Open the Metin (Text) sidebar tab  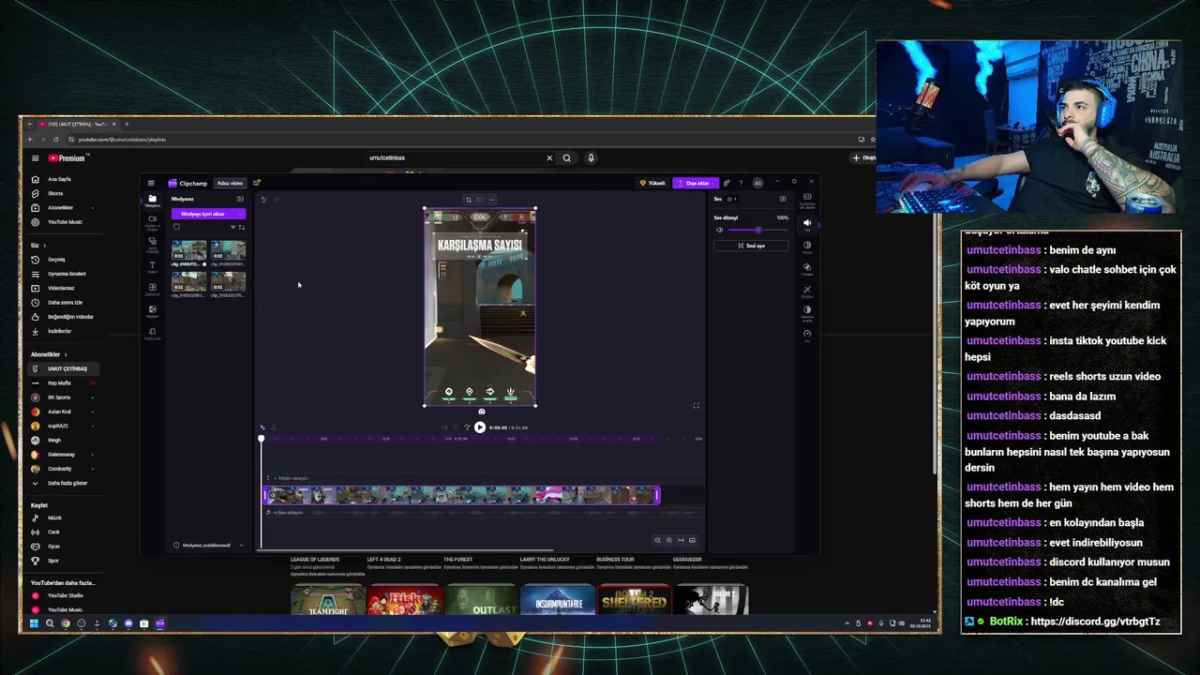(x=152, y=267)
